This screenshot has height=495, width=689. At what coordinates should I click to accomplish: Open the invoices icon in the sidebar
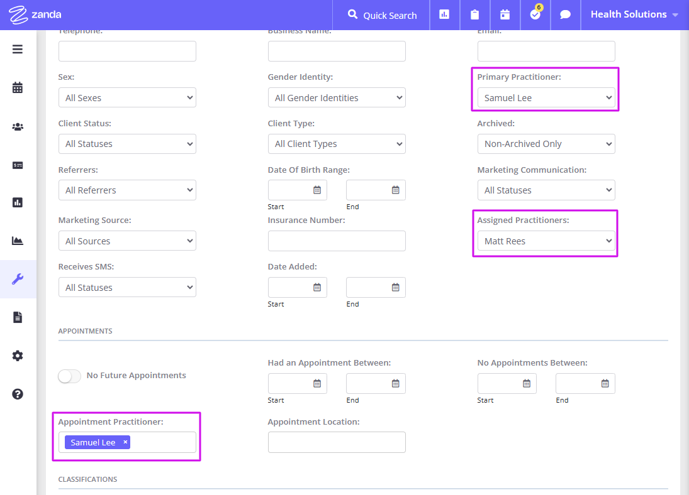tap(18, 165)
